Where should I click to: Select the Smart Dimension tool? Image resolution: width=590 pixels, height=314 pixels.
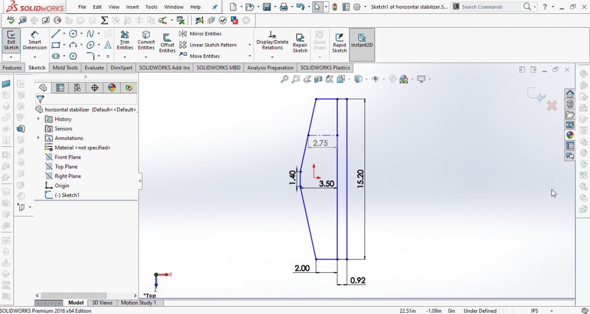tap(35, 41)
